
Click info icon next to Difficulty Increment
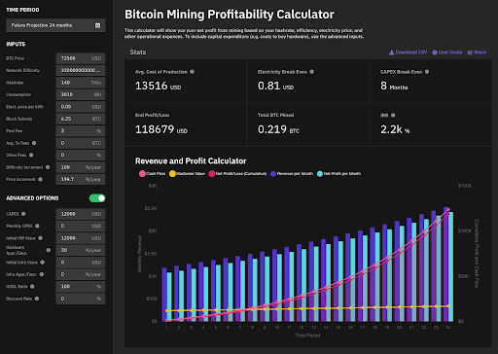[48, 167]
